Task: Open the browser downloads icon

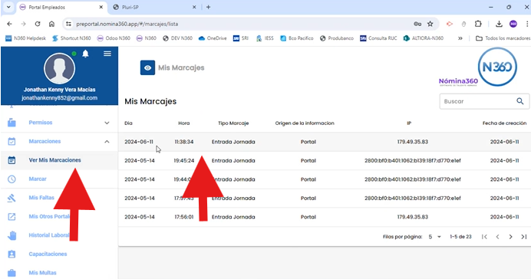Action: click(x=499, y=24)
